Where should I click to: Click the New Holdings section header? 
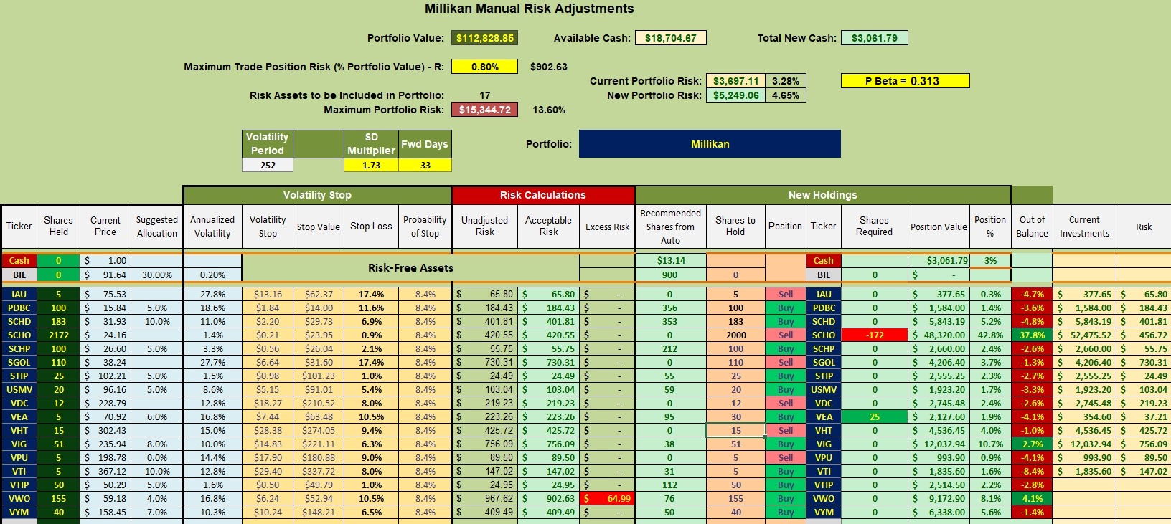pos(823,195)
